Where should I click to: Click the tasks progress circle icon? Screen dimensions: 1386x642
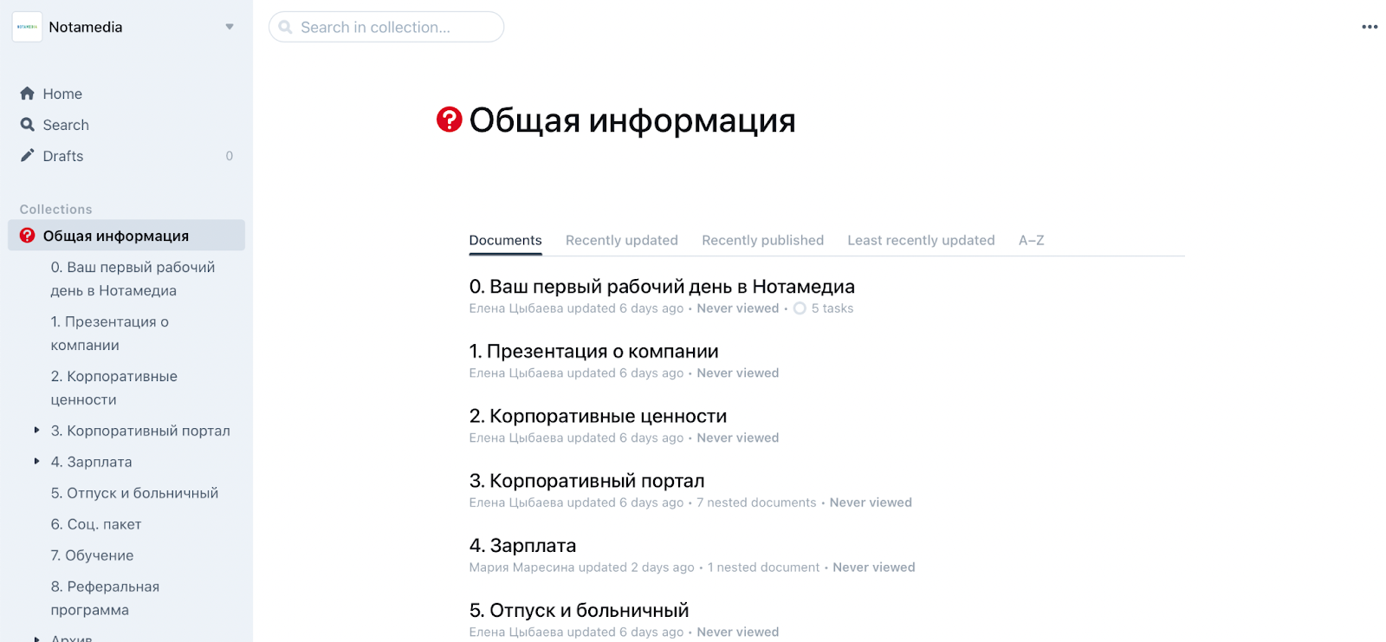point(800,308)
